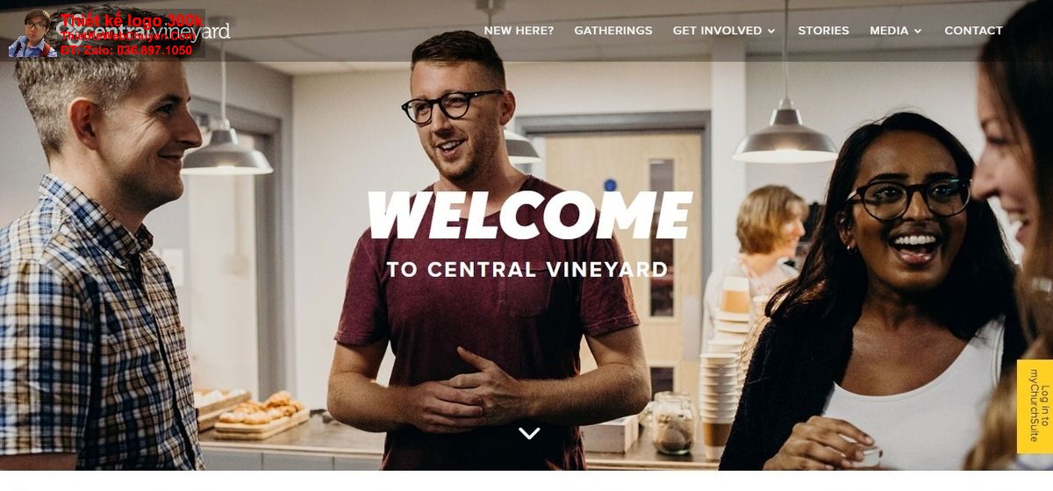This screenshot has height=491, width=1053.
Task: Select STORIES in the navigation bar
Action: tap(823, 31)
